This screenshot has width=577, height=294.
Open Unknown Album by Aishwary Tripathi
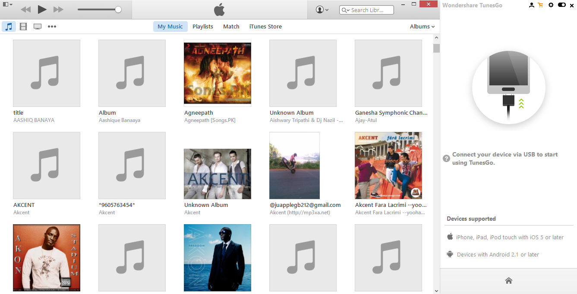click(x=303, y=73)
